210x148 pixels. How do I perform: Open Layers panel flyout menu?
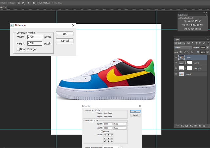pos(208,39)
